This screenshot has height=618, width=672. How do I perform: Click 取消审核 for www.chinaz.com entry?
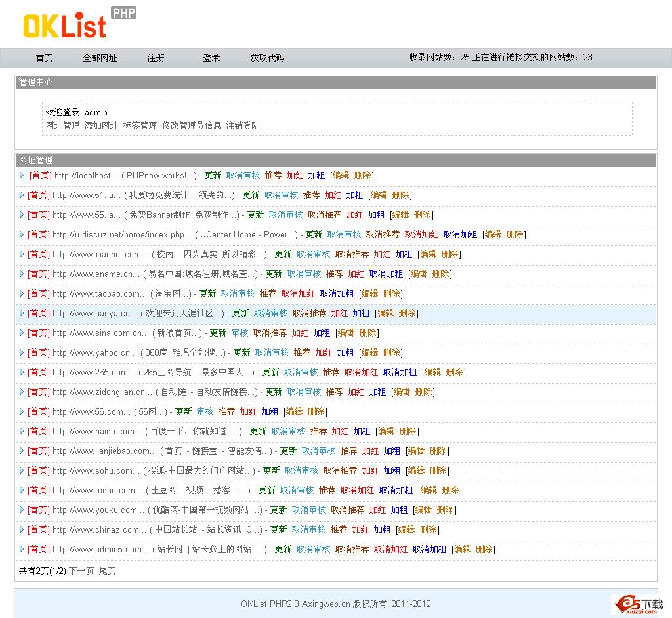tap(308, 529)
